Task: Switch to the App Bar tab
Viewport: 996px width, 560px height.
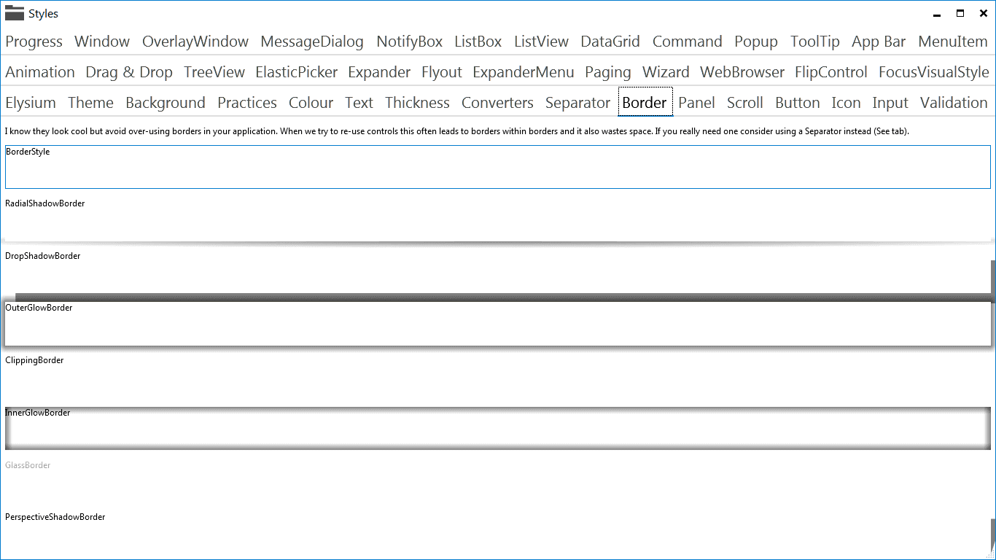Action: pos(878,42)
